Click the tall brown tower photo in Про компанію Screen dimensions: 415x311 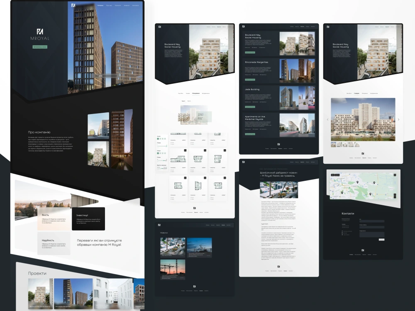[122, 140]
